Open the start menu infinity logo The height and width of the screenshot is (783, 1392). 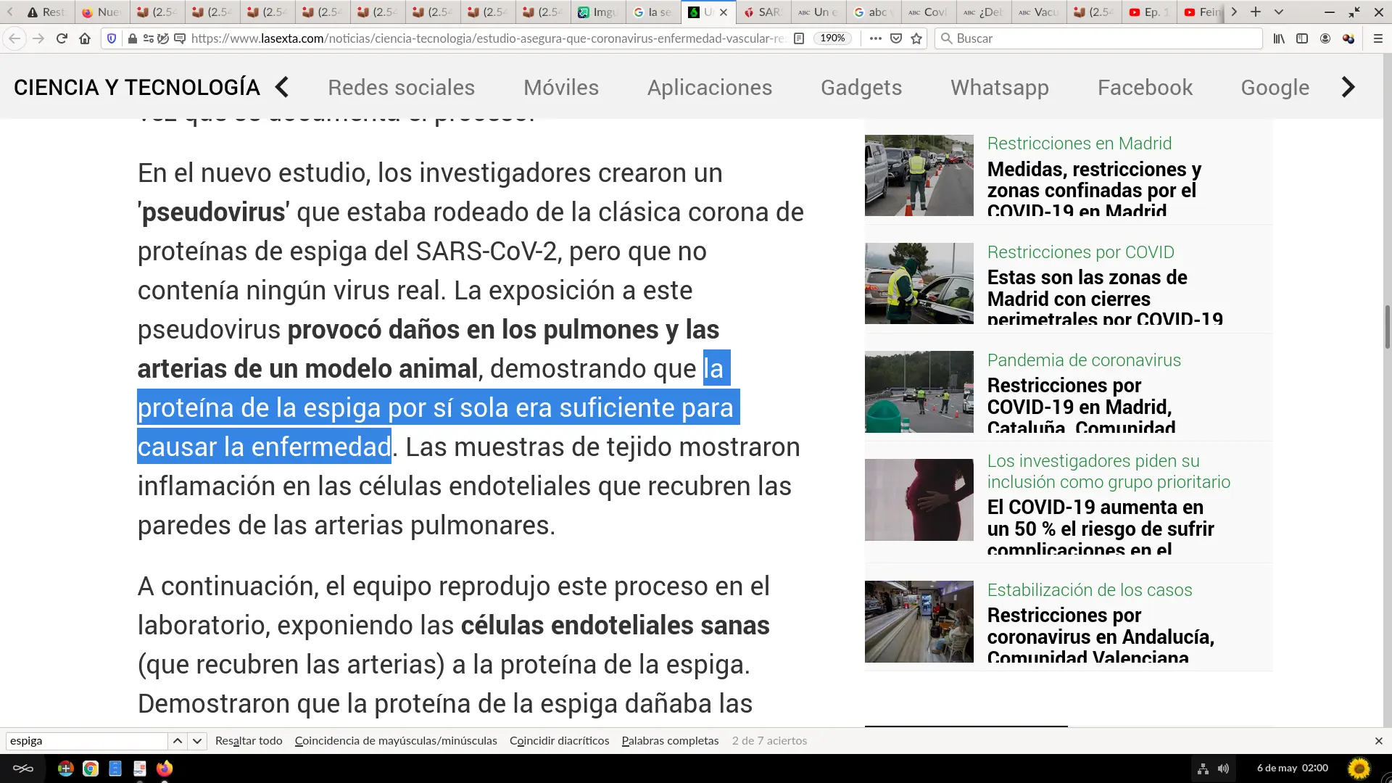[x=23, y=768]
